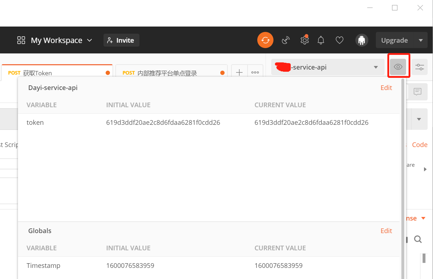Edit the Globals variables
433x279 pixels.
pos(386,231)
